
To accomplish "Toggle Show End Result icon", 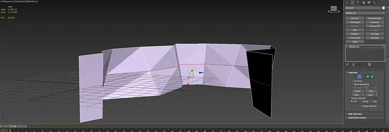I will 353,64.
